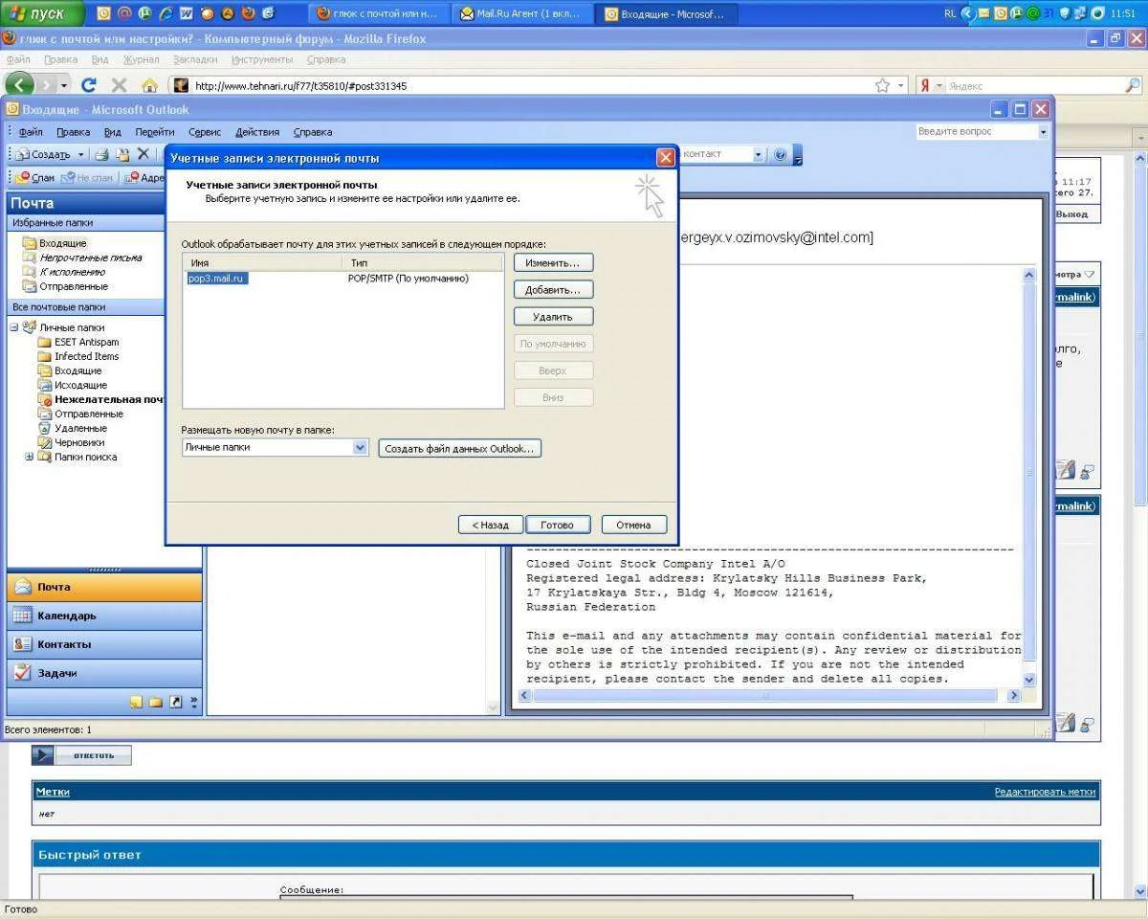
Task: Switch to Календарь navigation pane
Action: click(x=104, y=616)
